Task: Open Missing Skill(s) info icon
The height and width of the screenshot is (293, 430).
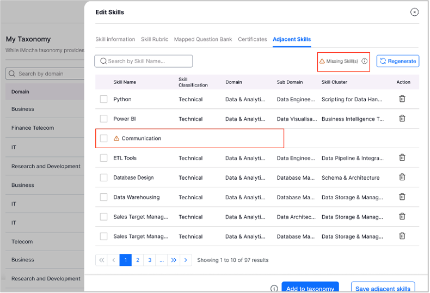Action: pyautogui.click(x=364, y=61)
